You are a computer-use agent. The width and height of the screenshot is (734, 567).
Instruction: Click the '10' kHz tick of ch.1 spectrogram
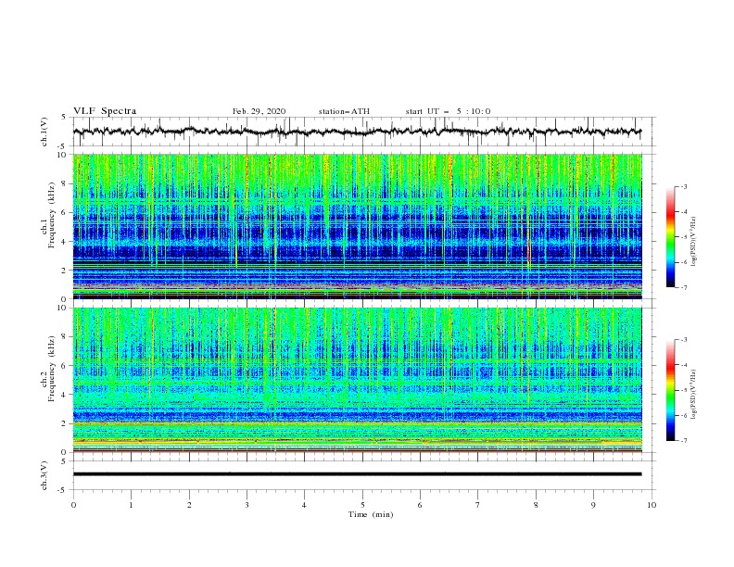63,155
